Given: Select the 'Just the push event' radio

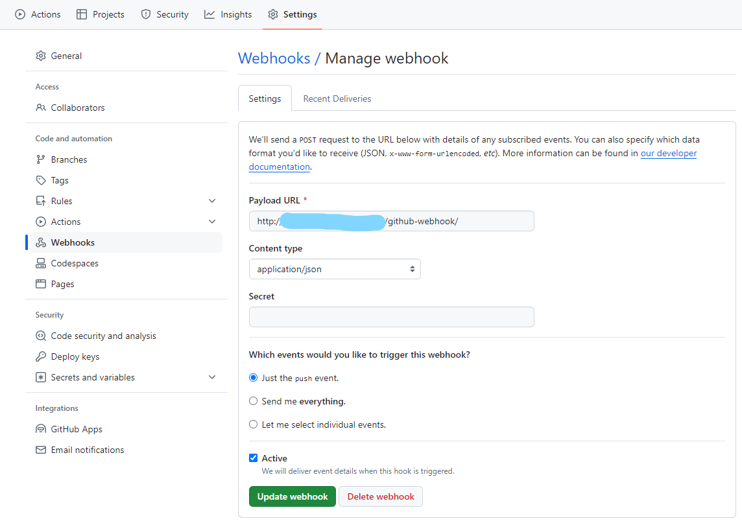Looking at the screenshot, I should point(254,378).
